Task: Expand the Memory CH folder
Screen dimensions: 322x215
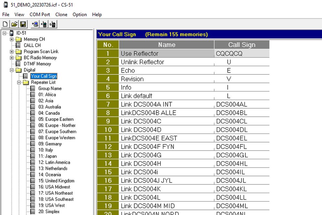Action: (x=12, y=39)
